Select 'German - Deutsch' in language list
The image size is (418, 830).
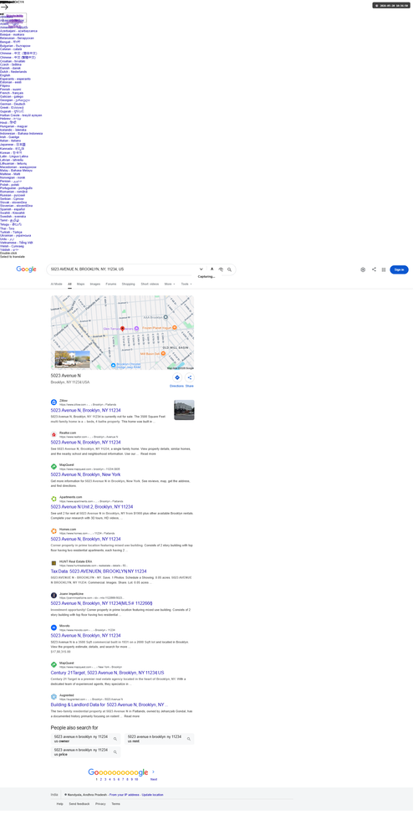(x=13, y=104)
